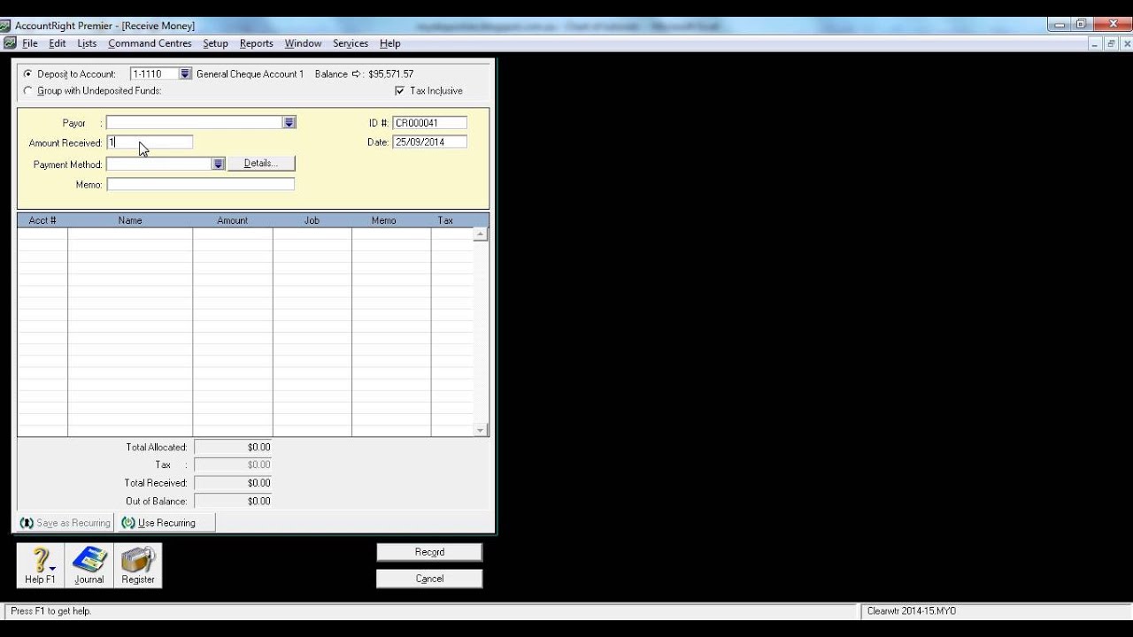Open Help F1 icon button
Image resolution: width=1133 pixels, height=637 pixels.
click(x=40, y=565)
